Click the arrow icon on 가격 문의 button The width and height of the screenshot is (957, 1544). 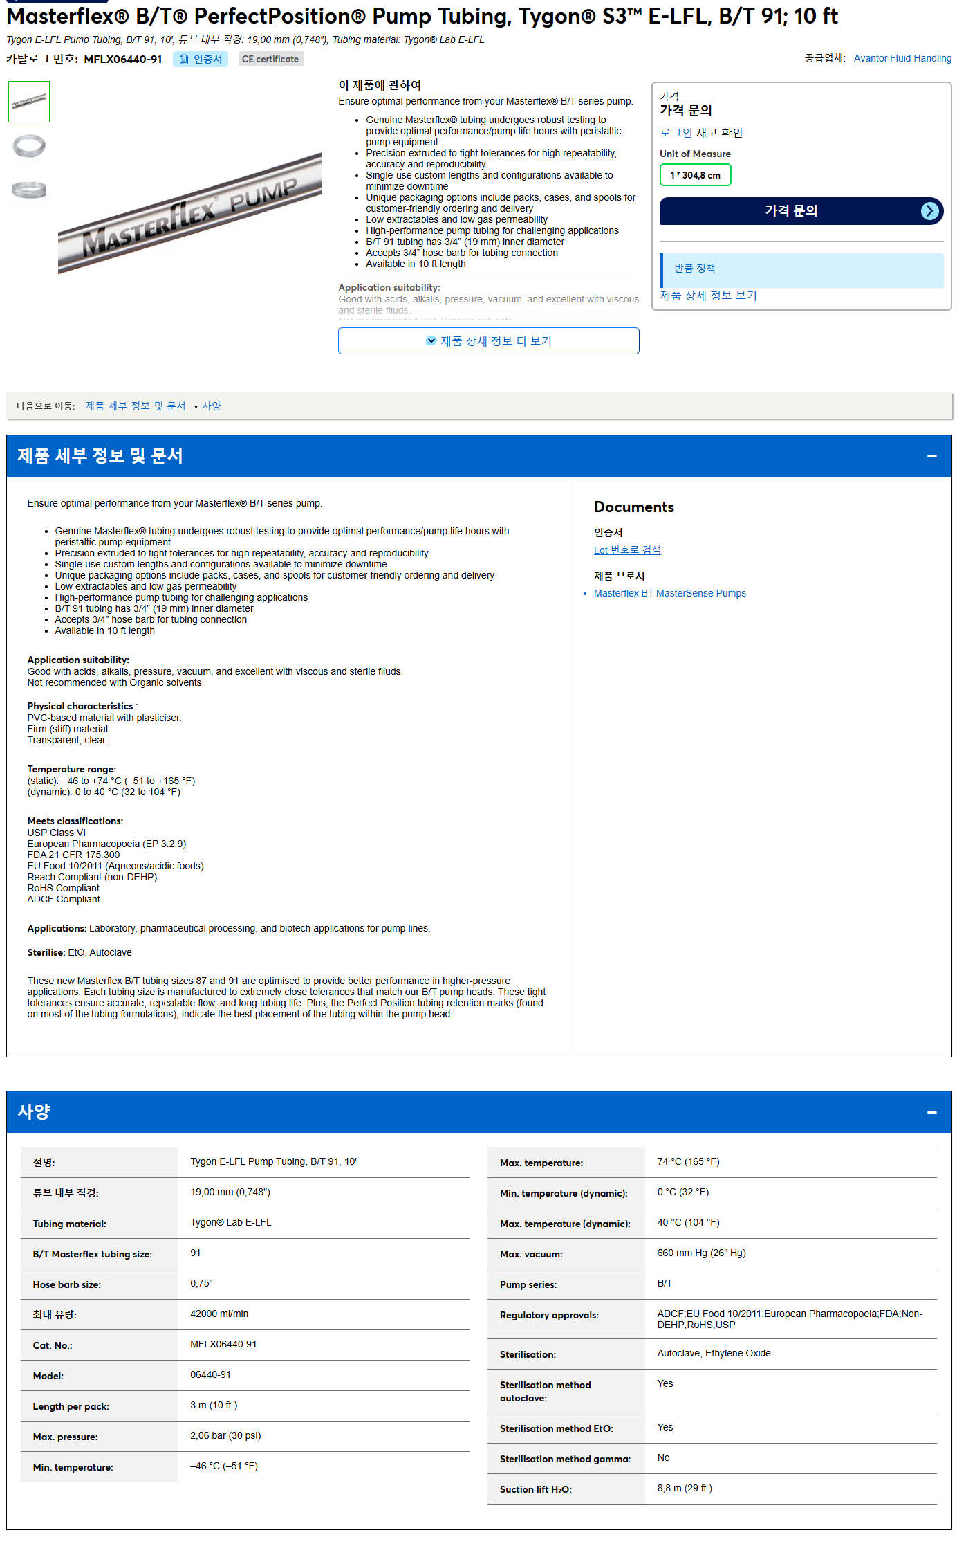click(x=930, y=211)
